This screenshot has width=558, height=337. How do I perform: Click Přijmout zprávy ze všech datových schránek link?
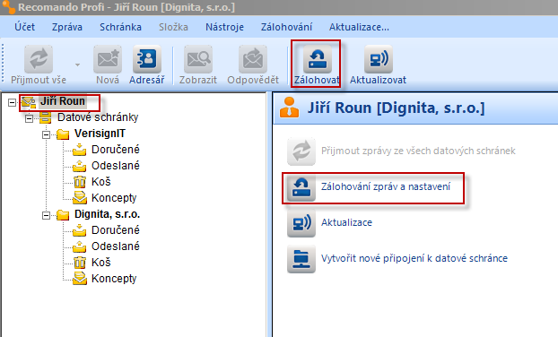click(x=418, y=151)
